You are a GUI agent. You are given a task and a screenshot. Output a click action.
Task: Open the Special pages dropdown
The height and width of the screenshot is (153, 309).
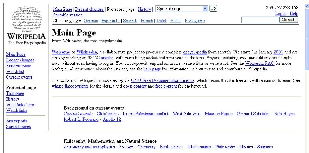point(182,9)
